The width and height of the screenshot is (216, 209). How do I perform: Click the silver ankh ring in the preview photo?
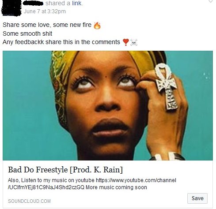tap(167, 86)
